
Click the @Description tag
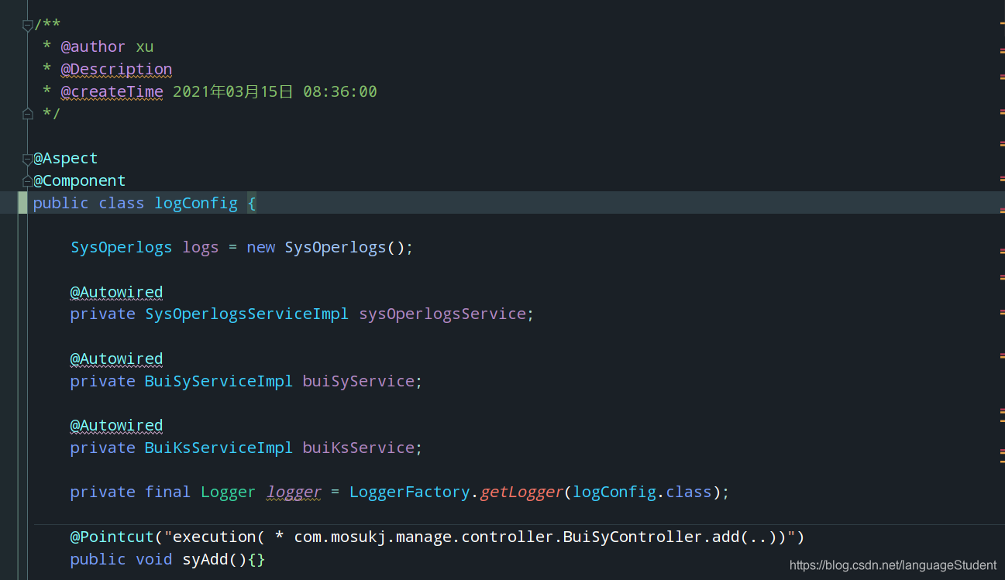pos(116,69)
